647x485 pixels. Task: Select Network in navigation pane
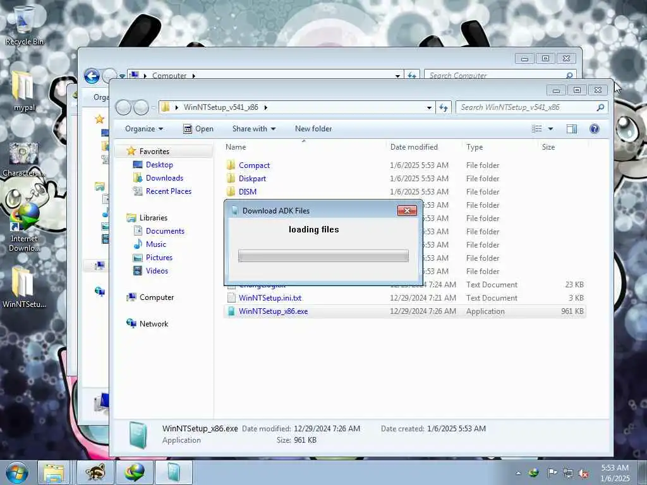coord(154,324)
